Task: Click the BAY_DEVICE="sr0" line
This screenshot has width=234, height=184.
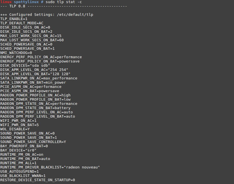Action: click(x=18, y=150)
